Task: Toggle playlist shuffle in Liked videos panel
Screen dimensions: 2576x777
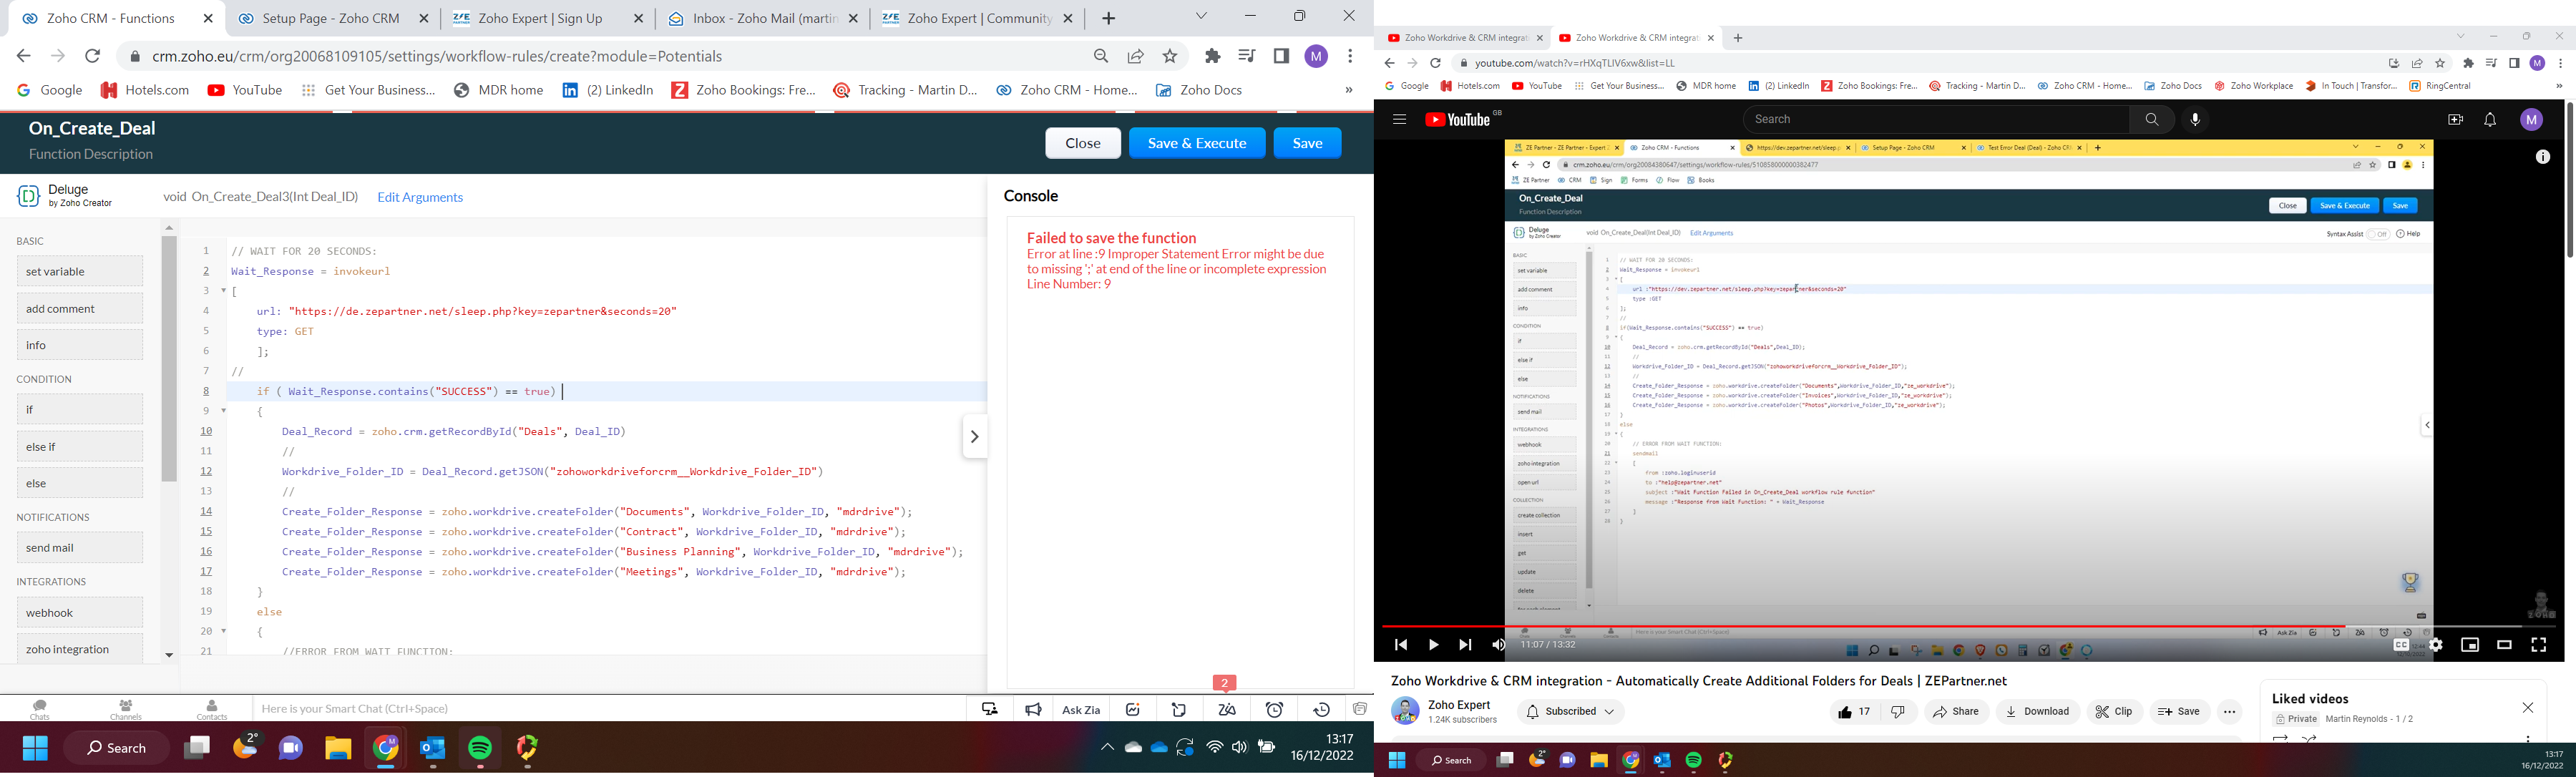Action: (x=2310, y=740)
